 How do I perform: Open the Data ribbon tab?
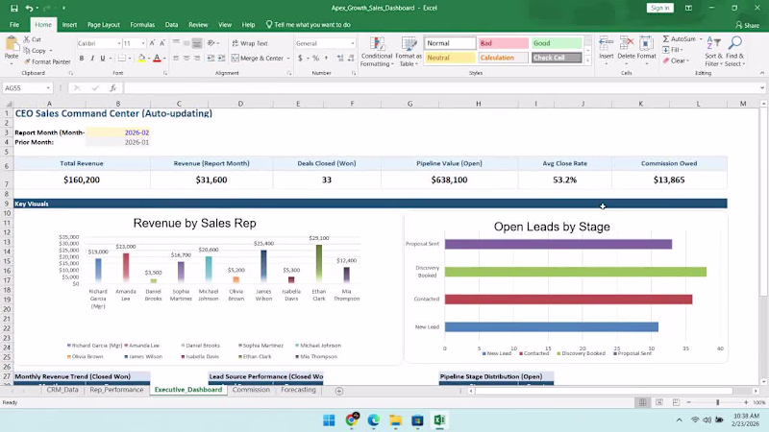(171, 25)
